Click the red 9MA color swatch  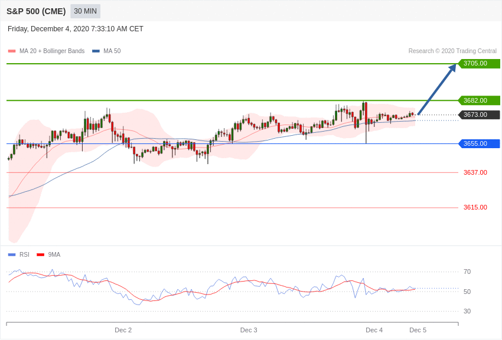(41, 254)
